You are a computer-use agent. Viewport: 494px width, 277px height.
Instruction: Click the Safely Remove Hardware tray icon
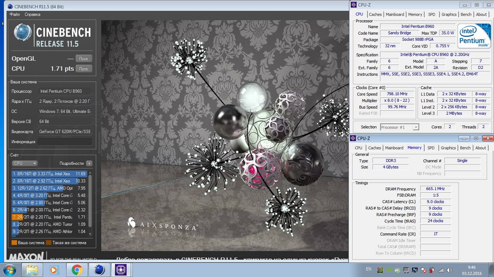pyautogui.click(x=397, y=270)
